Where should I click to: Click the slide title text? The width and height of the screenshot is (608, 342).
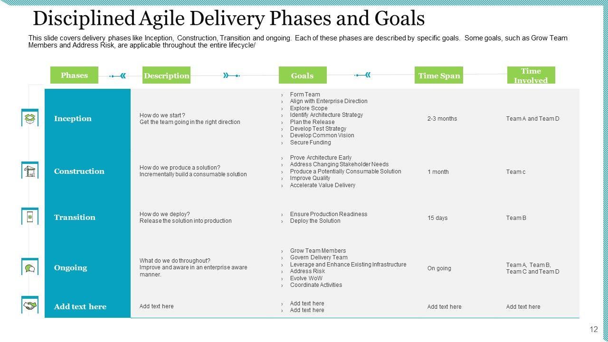228,19
